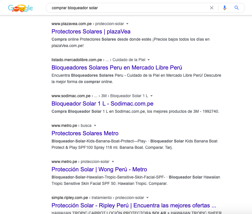This screenshot has width=252, height=214.
Task: Click the Google doodle logo
Action: tap(20, 8)
